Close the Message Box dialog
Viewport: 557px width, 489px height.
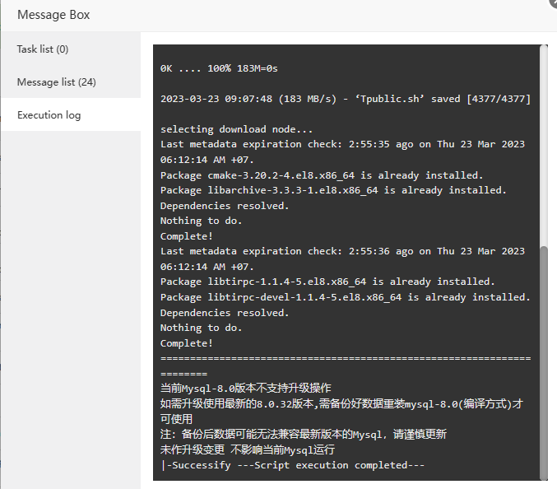(x=552, y=3)
